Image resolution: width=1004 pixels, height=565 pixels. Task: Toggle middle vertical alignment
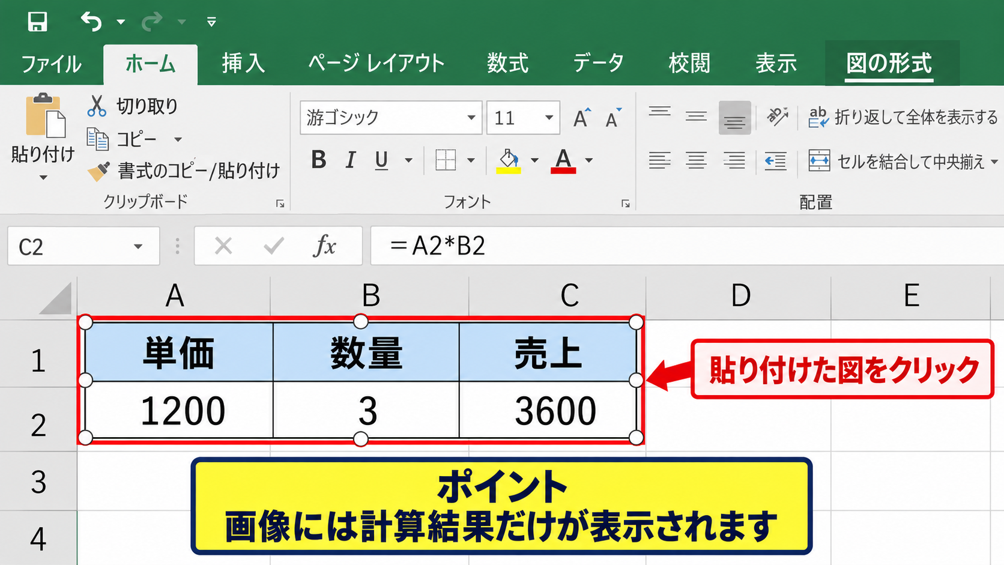tap(696, 117)
